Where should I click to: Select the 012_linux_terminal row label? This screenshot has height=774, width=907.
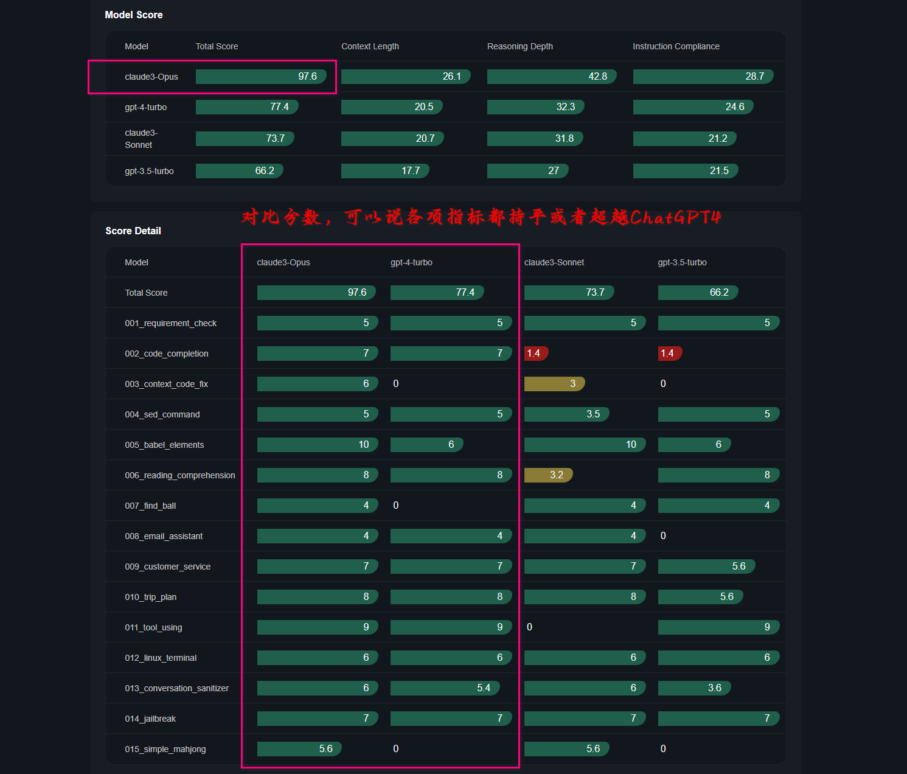coord(161,658)
